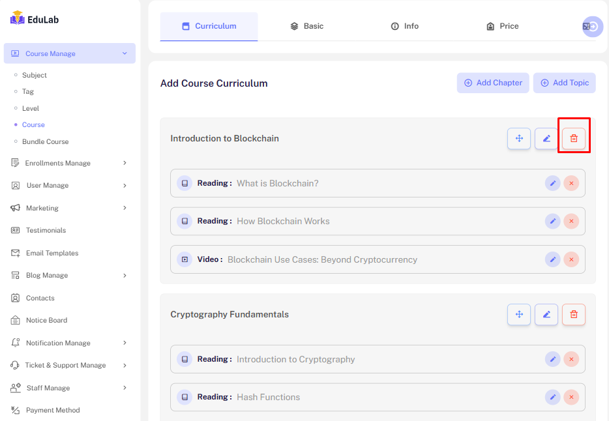Edit the 'What is Blockchain?' reading topic

[552, 183]
